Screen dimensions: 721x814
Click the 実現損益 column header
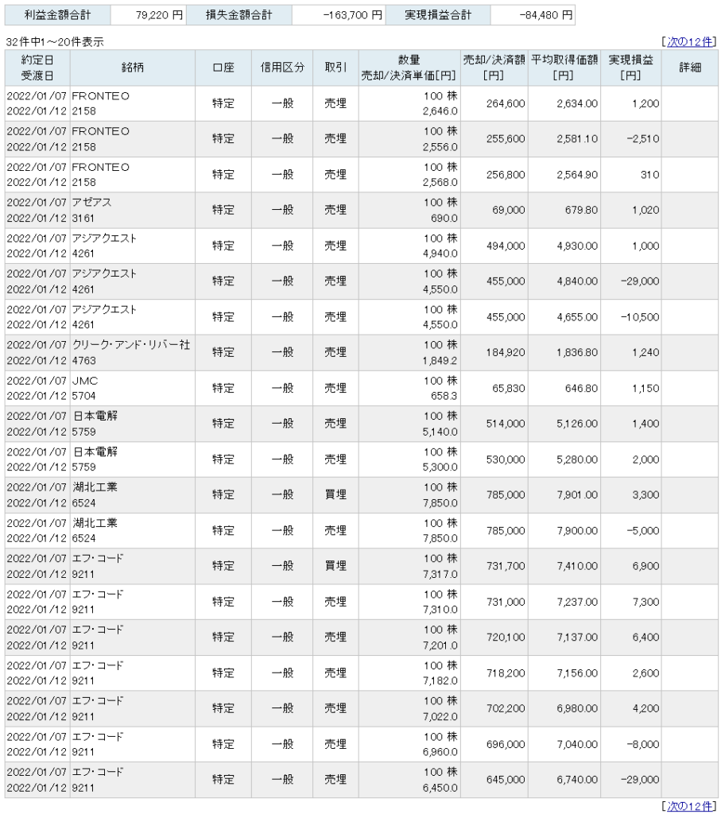tap(630, 68)
